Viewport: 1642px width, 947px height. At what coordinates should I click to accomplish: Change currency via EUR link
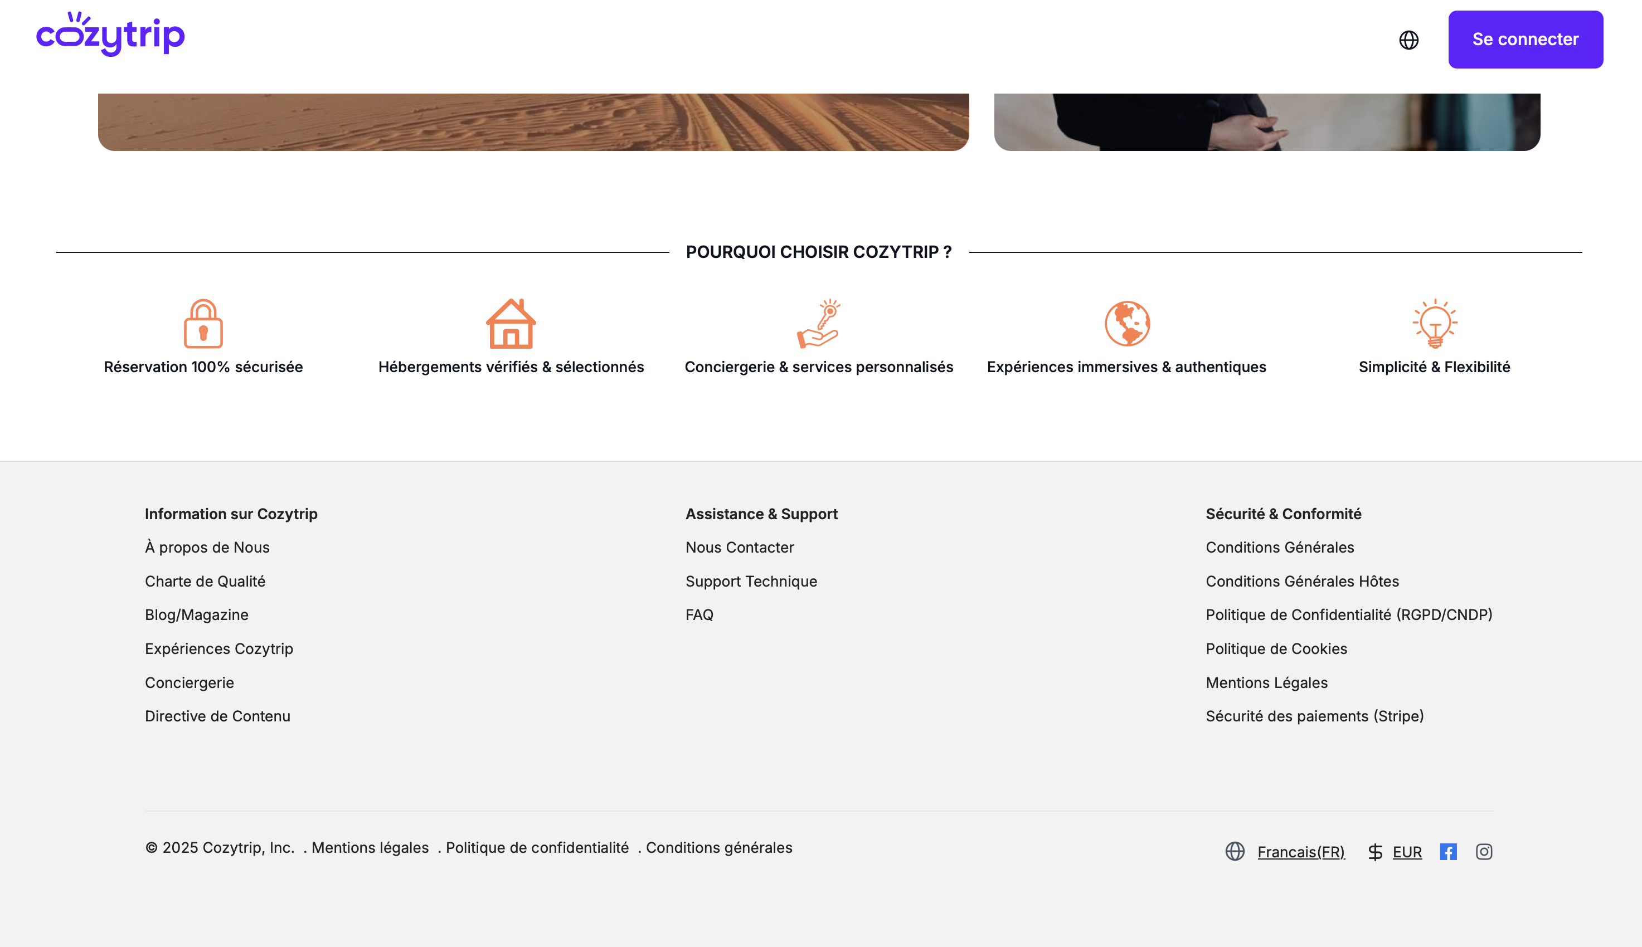(1406, 851)
